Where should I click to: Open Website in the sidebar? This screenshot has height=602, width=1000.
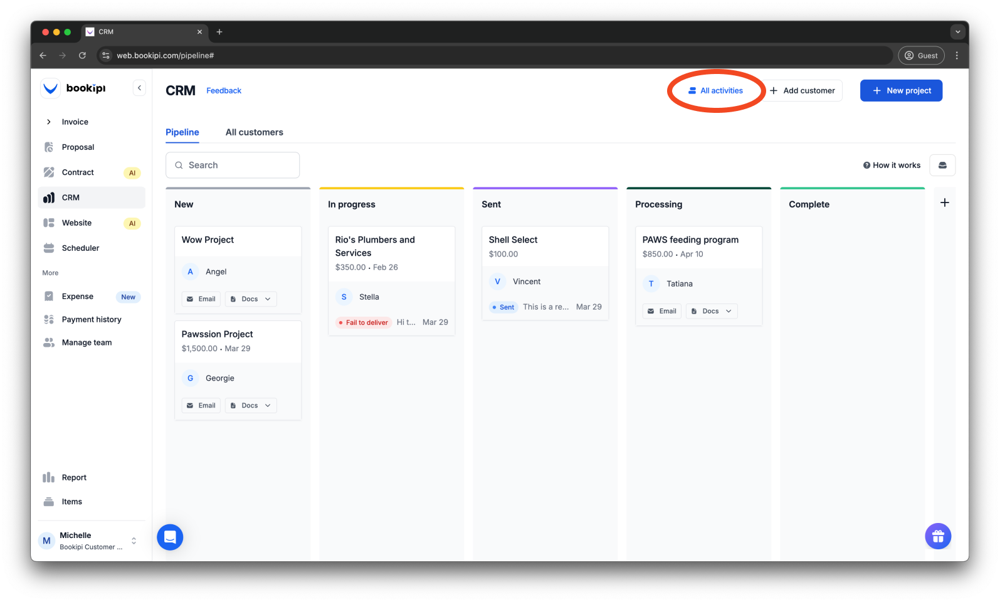click(x=92, y=223)
